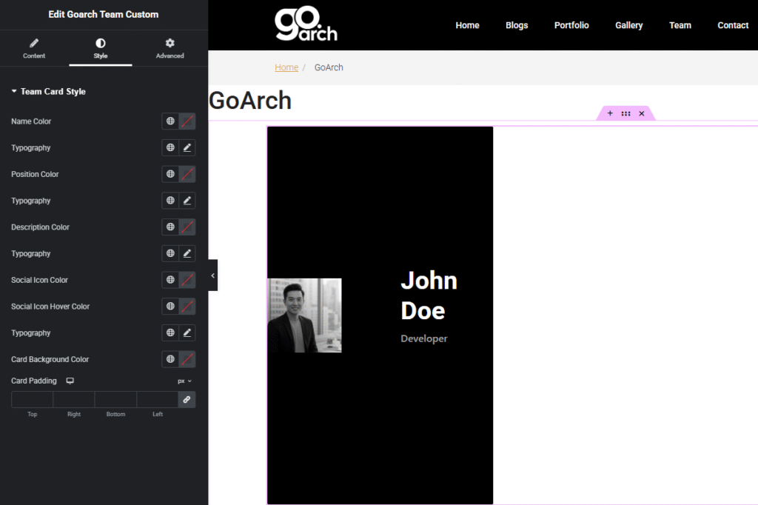The height and width of the screenshot is (505, 758).
Task: Click the GoArch page title heading
Action: point(250,101)
